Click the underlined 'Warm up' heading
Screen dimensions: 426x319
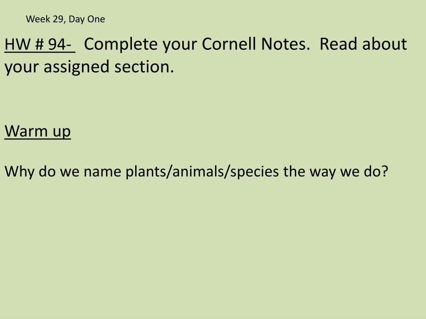(38, 132)
